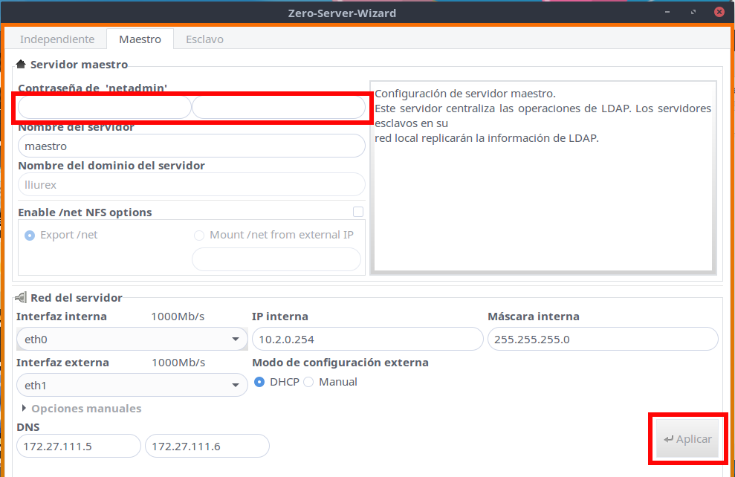This screenshot has height=477, width=735.
Task: Click the second DNS field 172.27.111.6
Action: click(207, 446)
